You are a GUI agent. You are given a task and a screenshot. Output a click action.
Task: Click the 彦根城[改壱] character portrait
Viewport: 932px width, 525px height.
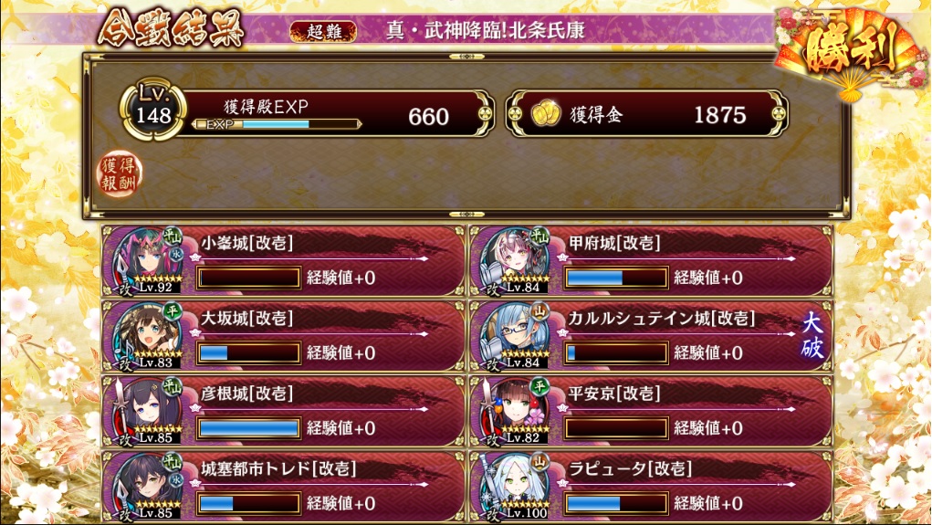point(147,411)
